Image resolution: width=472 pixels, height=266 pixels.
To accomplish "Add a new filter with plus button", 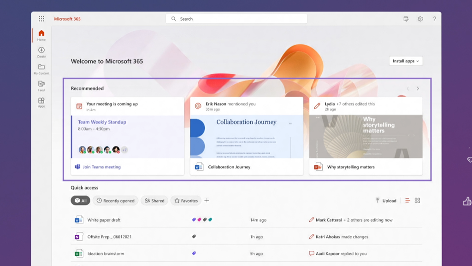I will tap(206, 200).
